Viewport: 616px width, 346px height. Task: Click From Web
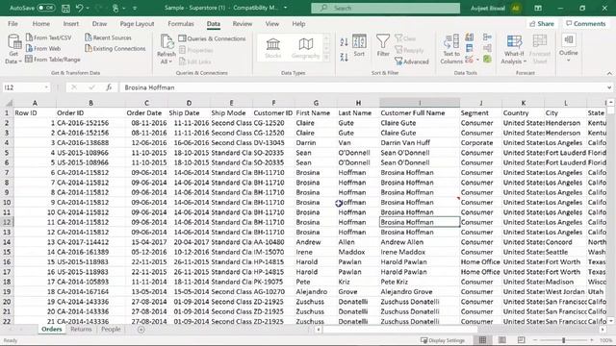pos(43,49)
